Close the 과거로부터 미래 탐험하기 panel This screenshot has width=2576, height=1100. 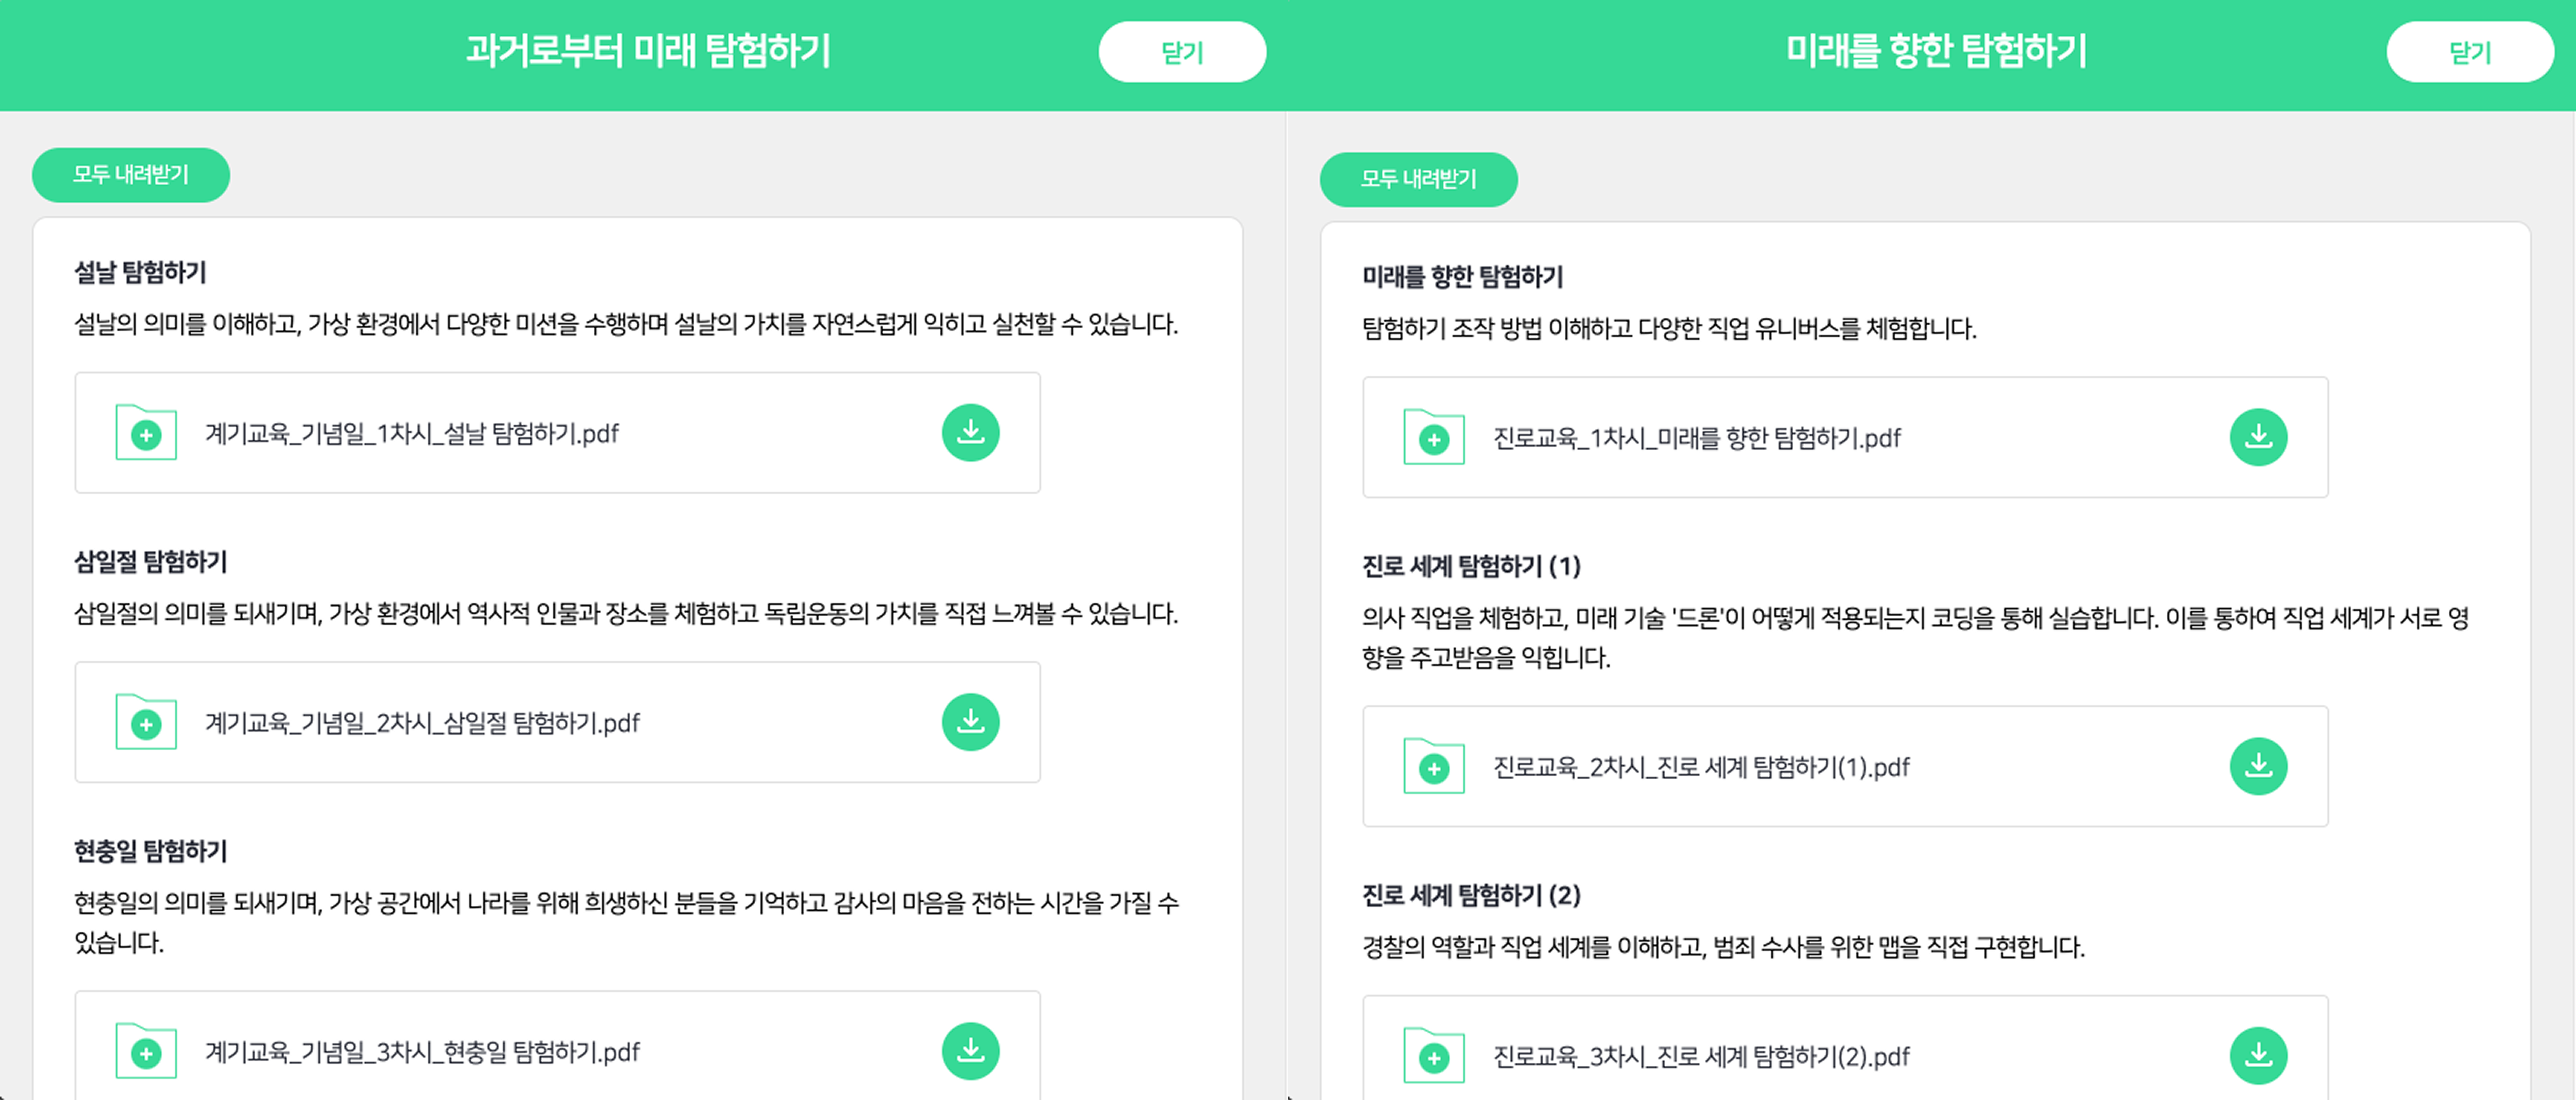point(1182,52)
